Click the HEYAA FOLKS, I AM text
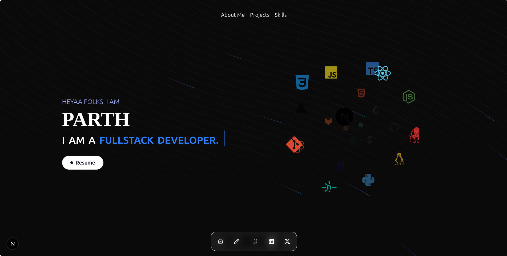Viewport: 507px width, 256px height. pos(91,102)
